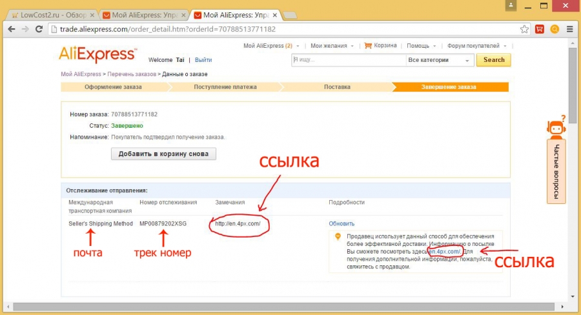Click the order number 70788513771182
The width and height of the screenshot is (581, 315).
tap(134, 114)
